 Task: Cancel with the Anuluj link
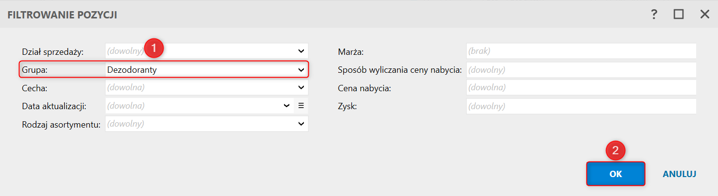[x=680, y=174]
